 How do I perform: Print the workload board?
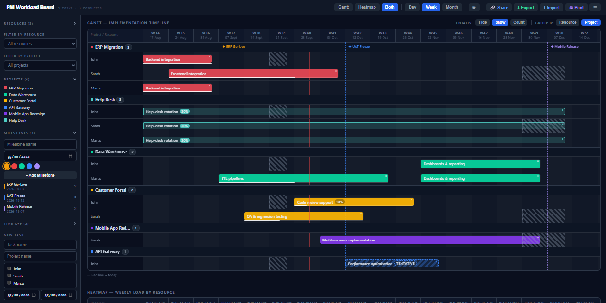point(576,7)
